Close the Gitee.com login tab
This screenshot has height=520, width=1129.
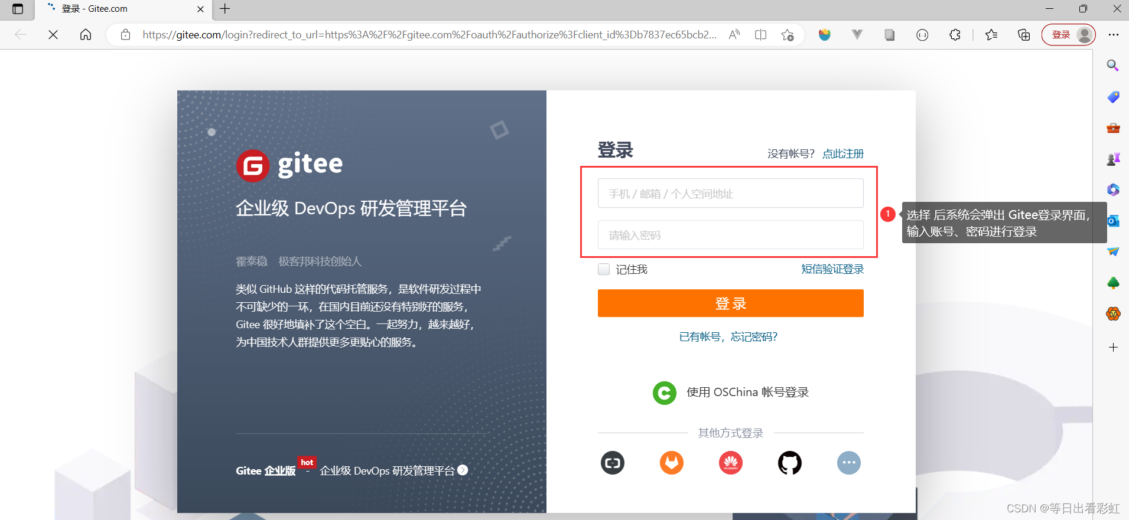tap(200, 9)
